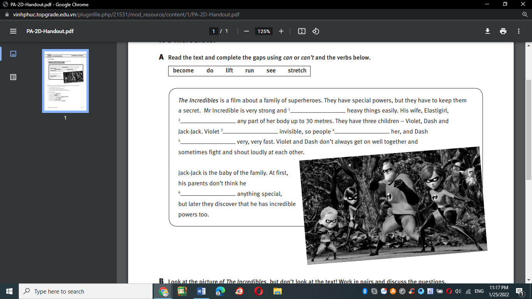Click the word 'stretch' in verb box
The width and height of the screenshot is (532, 299).
pyautogui.click(x=297, y=70)
